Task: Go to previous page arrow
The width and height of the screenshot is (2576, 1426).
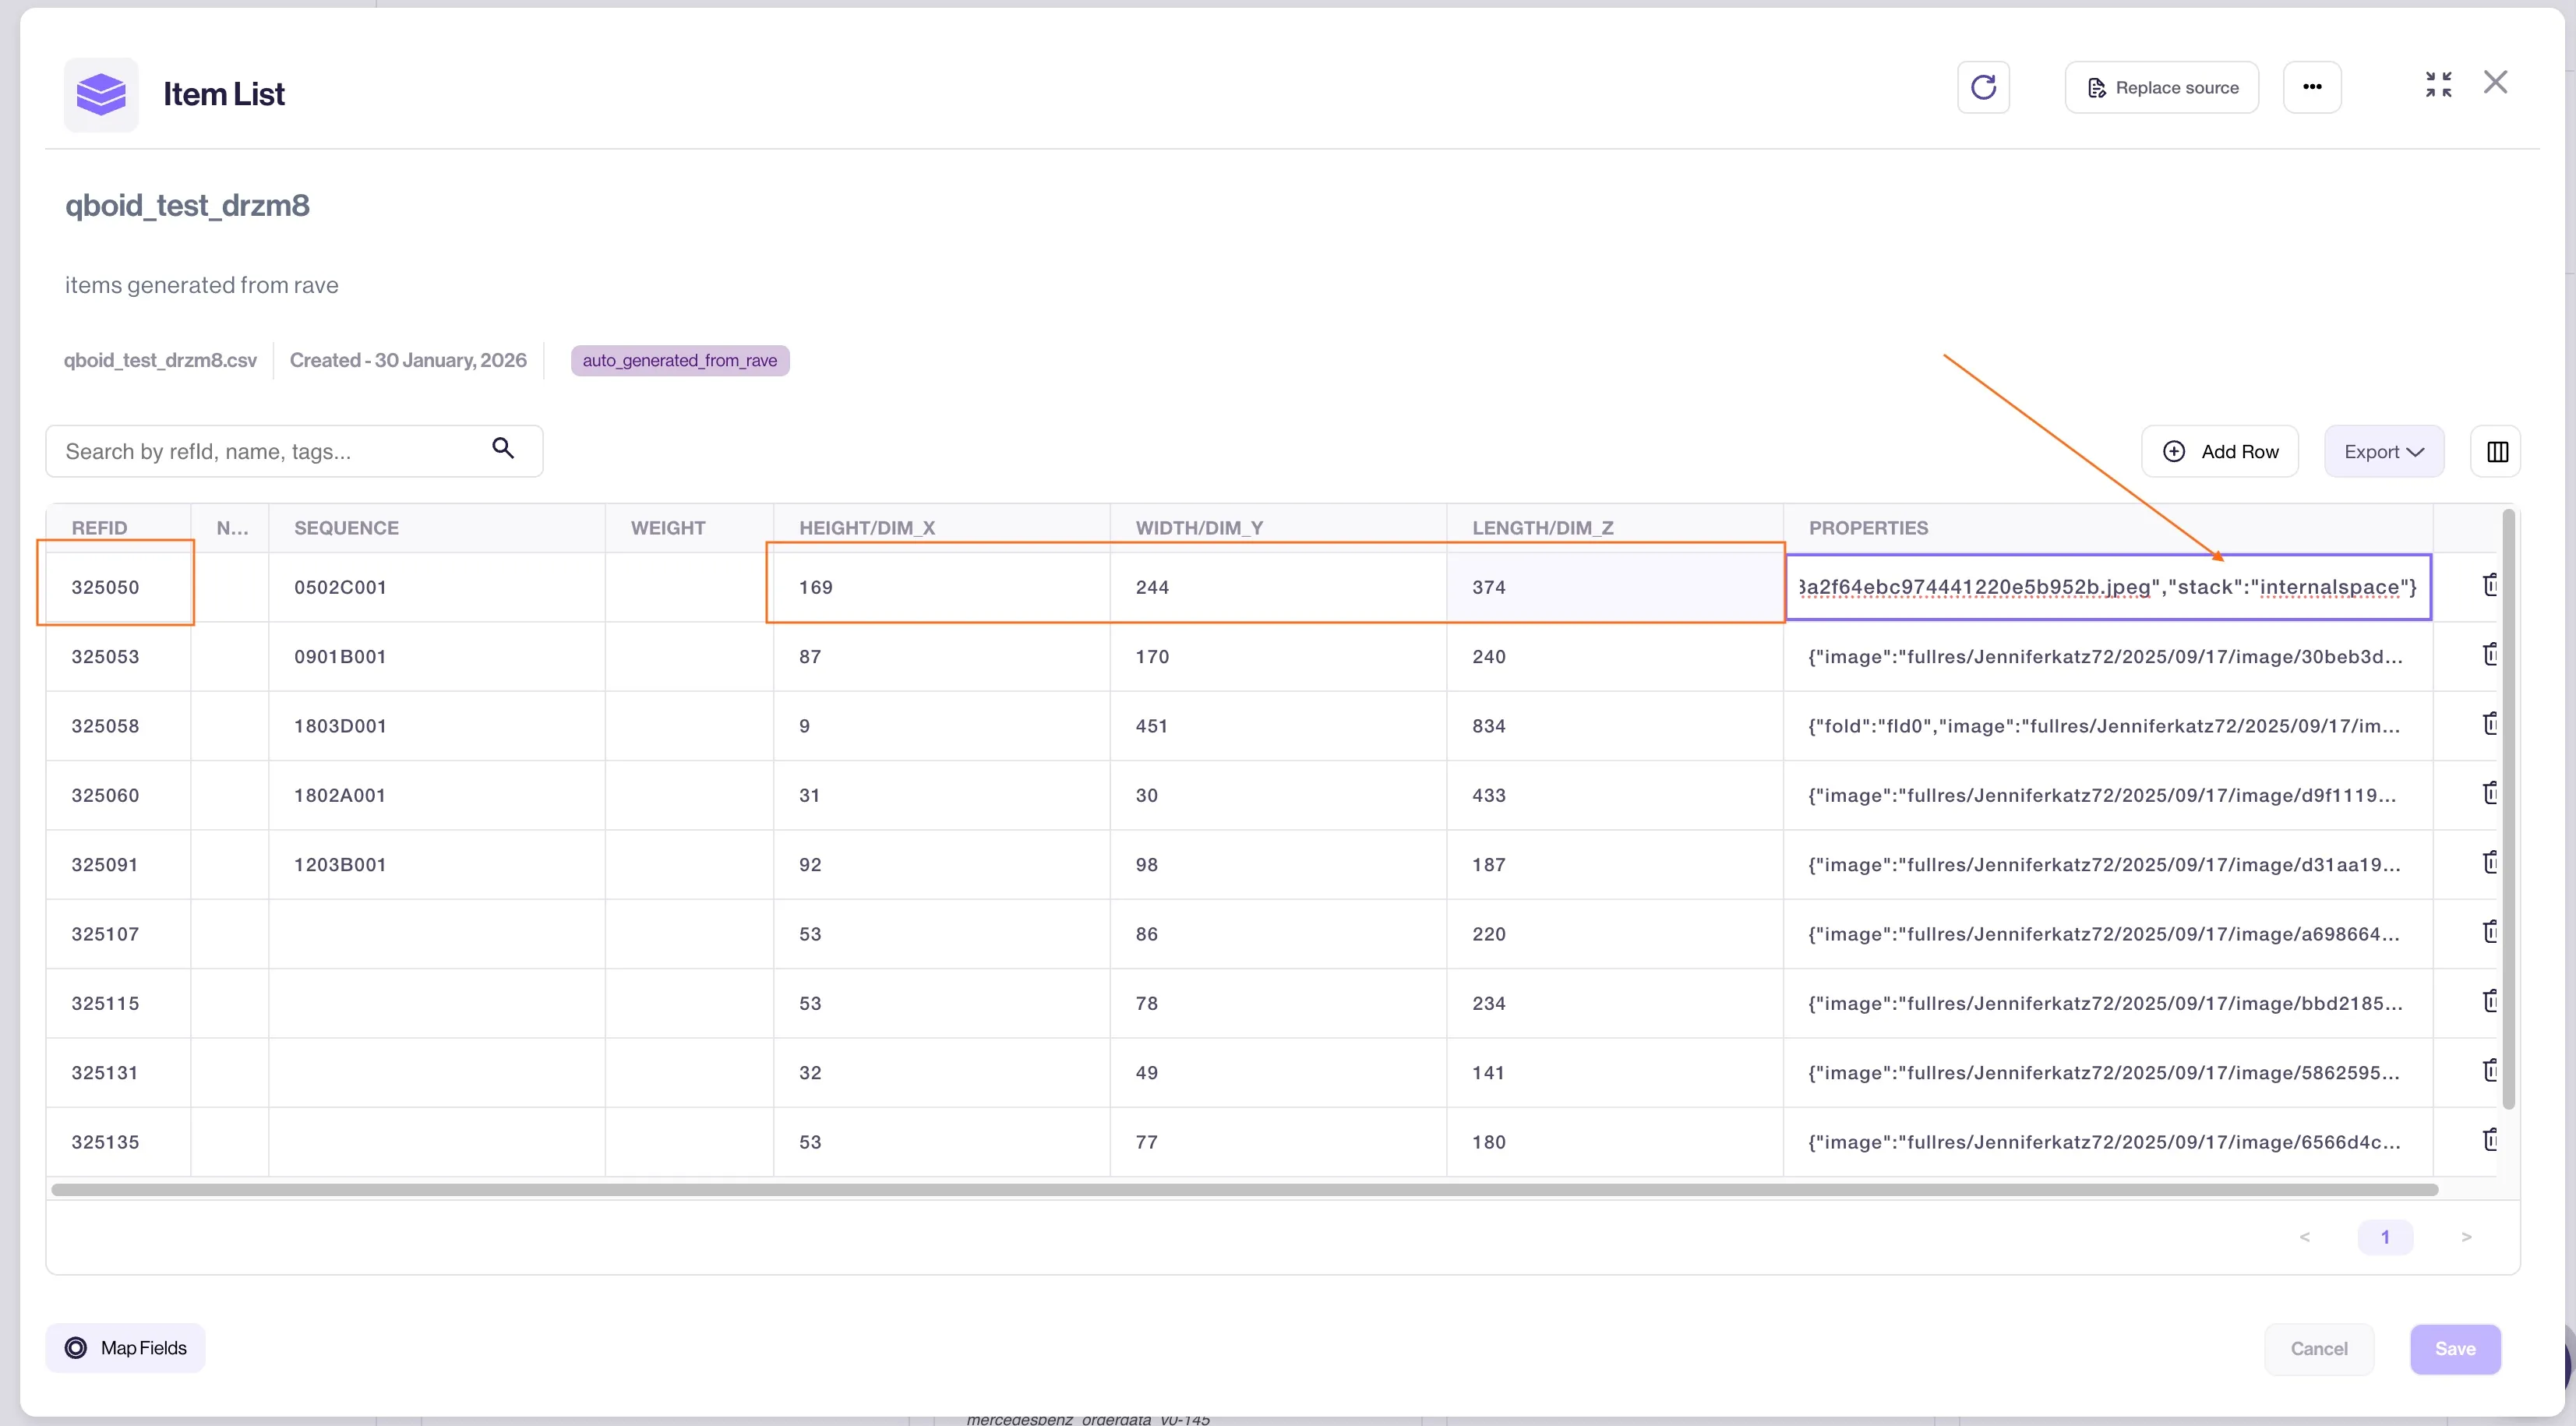Action: click(2304, 1237)
